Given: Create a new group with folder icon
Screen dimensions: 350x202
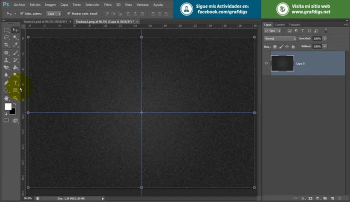Looking at the screenshot, I should tap(324, 198).
